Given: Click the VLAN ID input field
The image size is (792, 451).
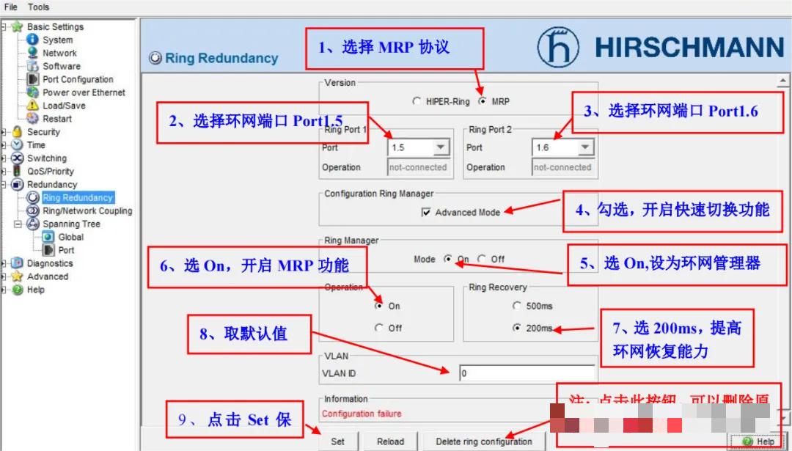Looking at the screenshot, I should (x=527, y=373).
